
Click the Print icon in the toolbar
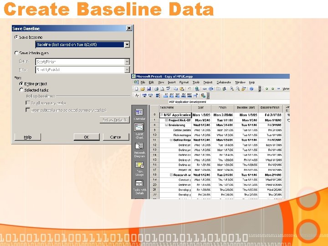click(x=156, y=89)
